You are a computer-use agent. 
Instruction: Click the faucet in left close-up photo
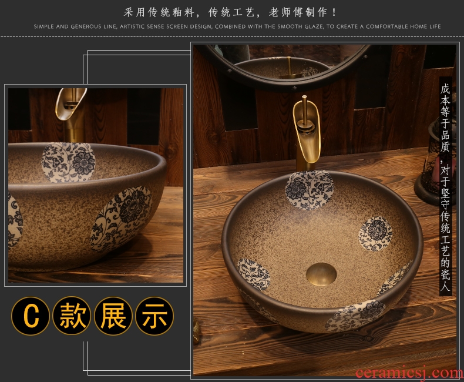click(71, 109)
